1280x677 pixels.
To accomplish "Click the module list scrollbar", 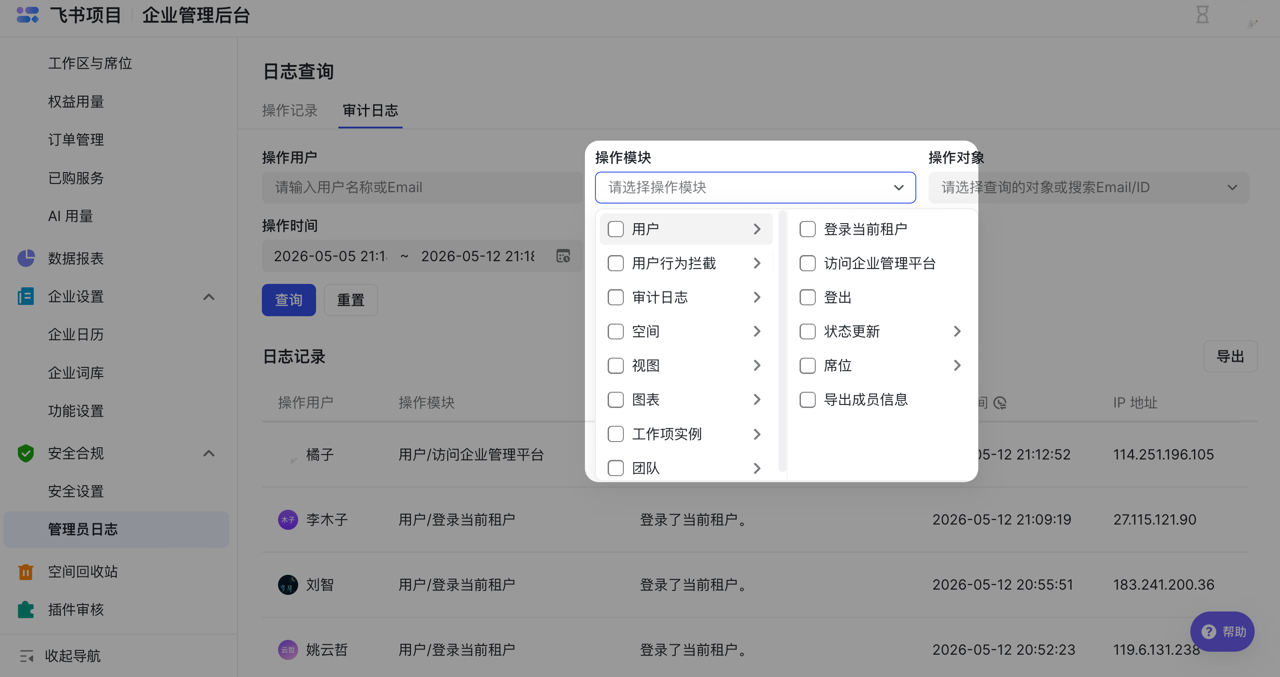I will point(782,341).
